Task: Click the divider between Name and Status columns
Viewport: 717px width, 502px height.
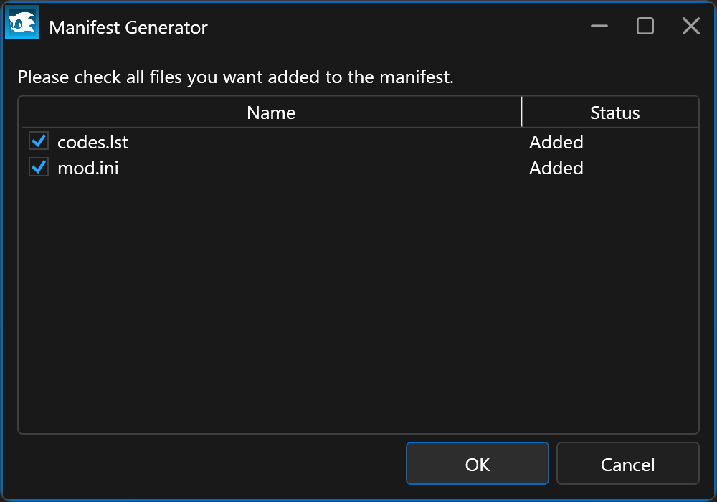Action: [x=522, y=113]
